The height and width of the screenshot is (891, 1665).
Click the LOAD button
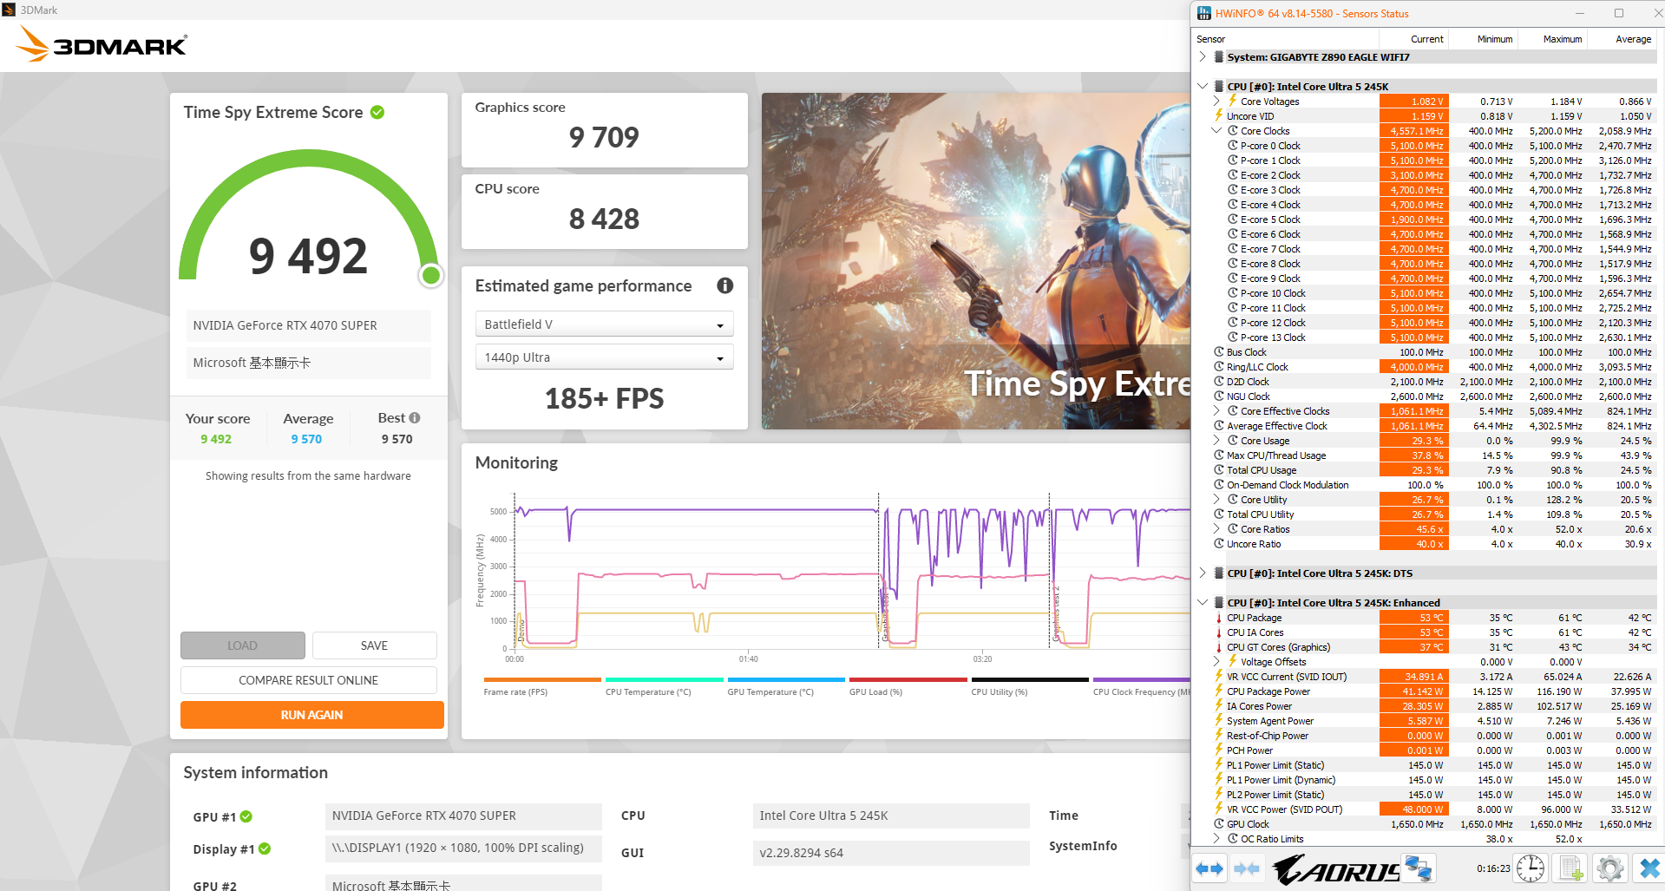pos(243,645)
